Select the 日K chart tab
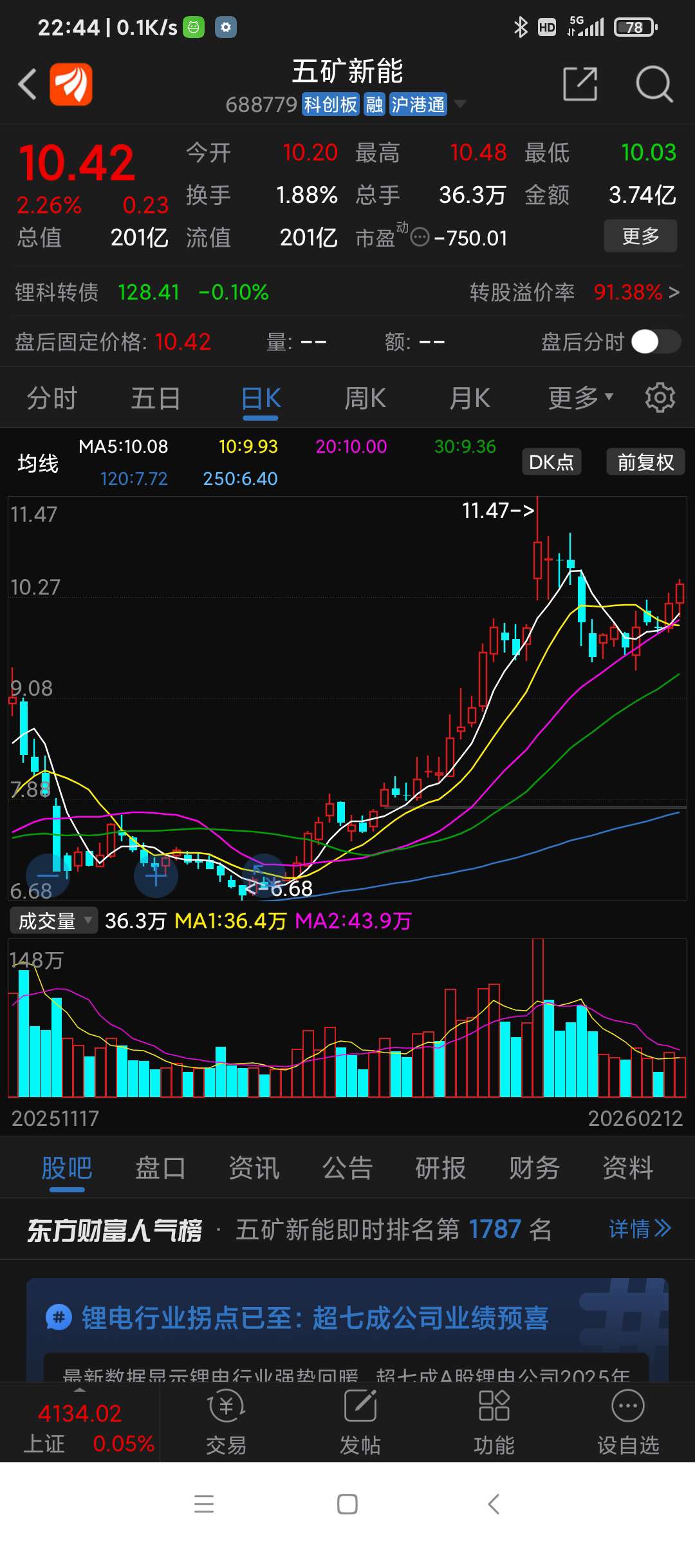The height and width of the screenshot is (1546, 695). point(261,397)
